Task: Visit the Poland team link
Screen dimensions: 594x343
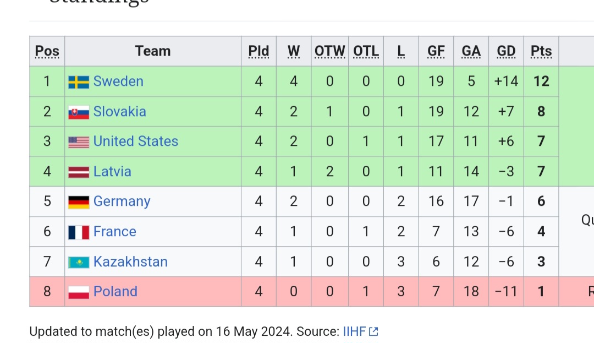Action: (x=116, y=292)
